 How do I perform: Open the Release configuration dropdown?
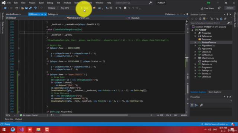(53, 8)
